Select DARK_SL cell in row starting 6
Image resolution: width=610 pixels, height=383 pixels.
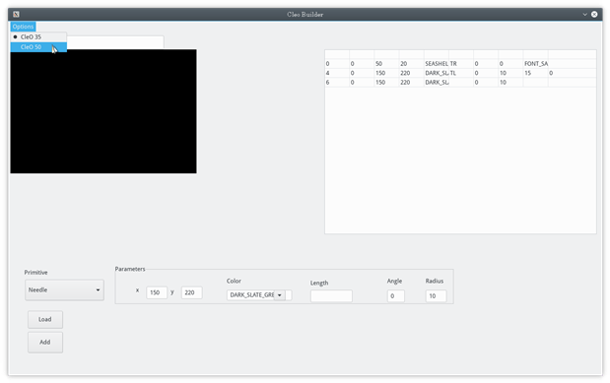tap(437, 82)
